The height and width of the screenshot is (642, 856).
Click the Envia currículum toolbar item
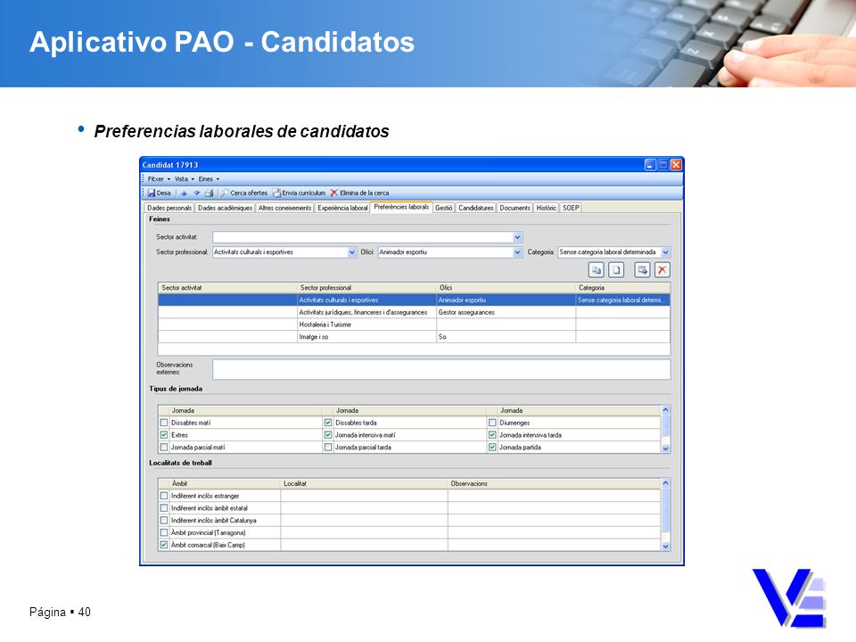pyautogui.click(x=300, y=193)
